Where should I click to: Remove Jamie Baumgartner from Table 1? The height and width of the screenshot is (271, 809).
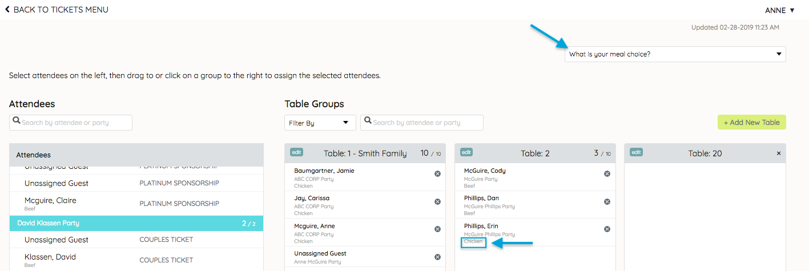point(437,174)
